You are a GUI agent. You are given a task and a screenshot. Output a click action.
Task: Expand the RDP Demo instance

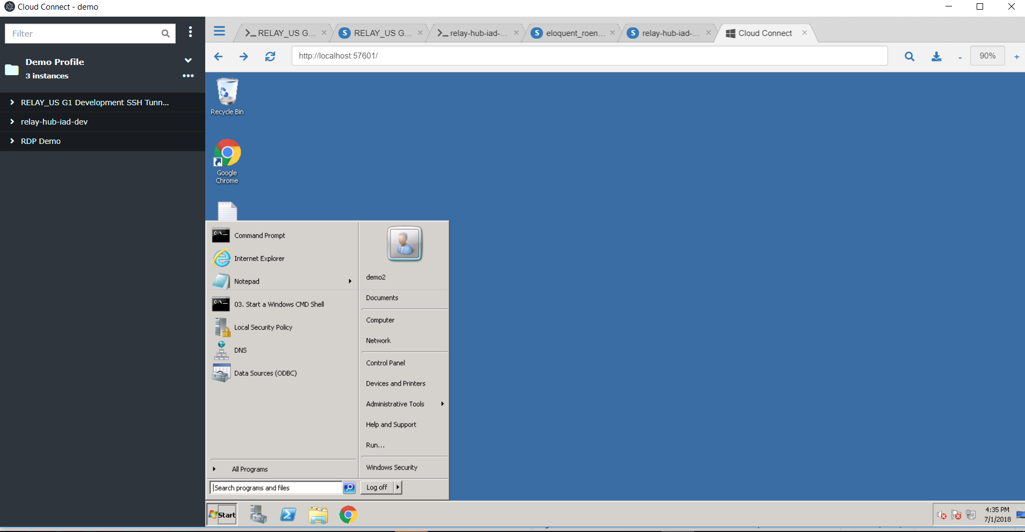point(103,141)
